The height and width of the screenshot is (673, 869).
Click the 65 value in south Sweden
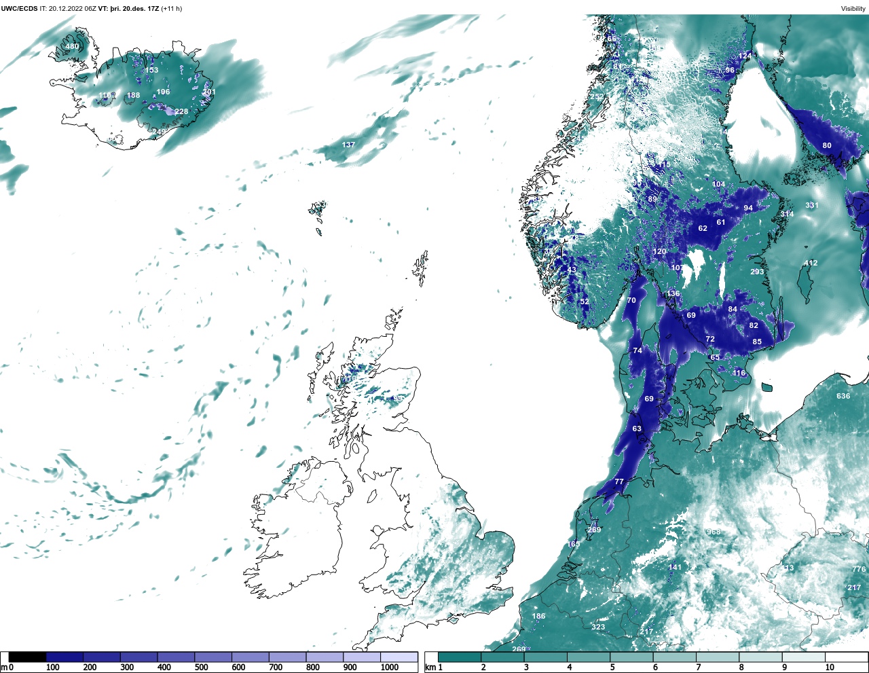tap(715, 357)
